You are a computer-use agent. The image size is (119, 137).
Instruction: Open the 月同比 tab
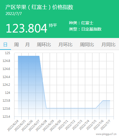[108, 45]
